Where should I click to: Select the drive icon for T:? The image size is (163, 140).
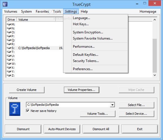coord(9,52)
